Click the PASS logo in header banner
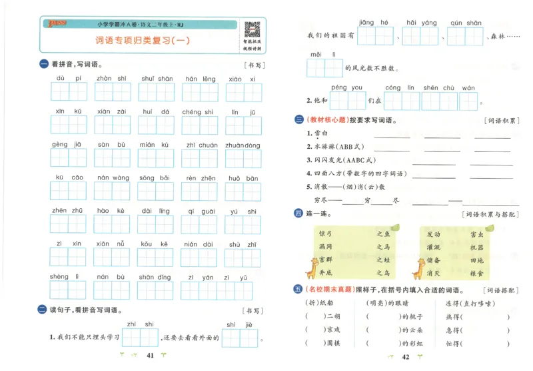Image resolution: width=533 pixels, height=371 pixels. [x=57, y=23]
